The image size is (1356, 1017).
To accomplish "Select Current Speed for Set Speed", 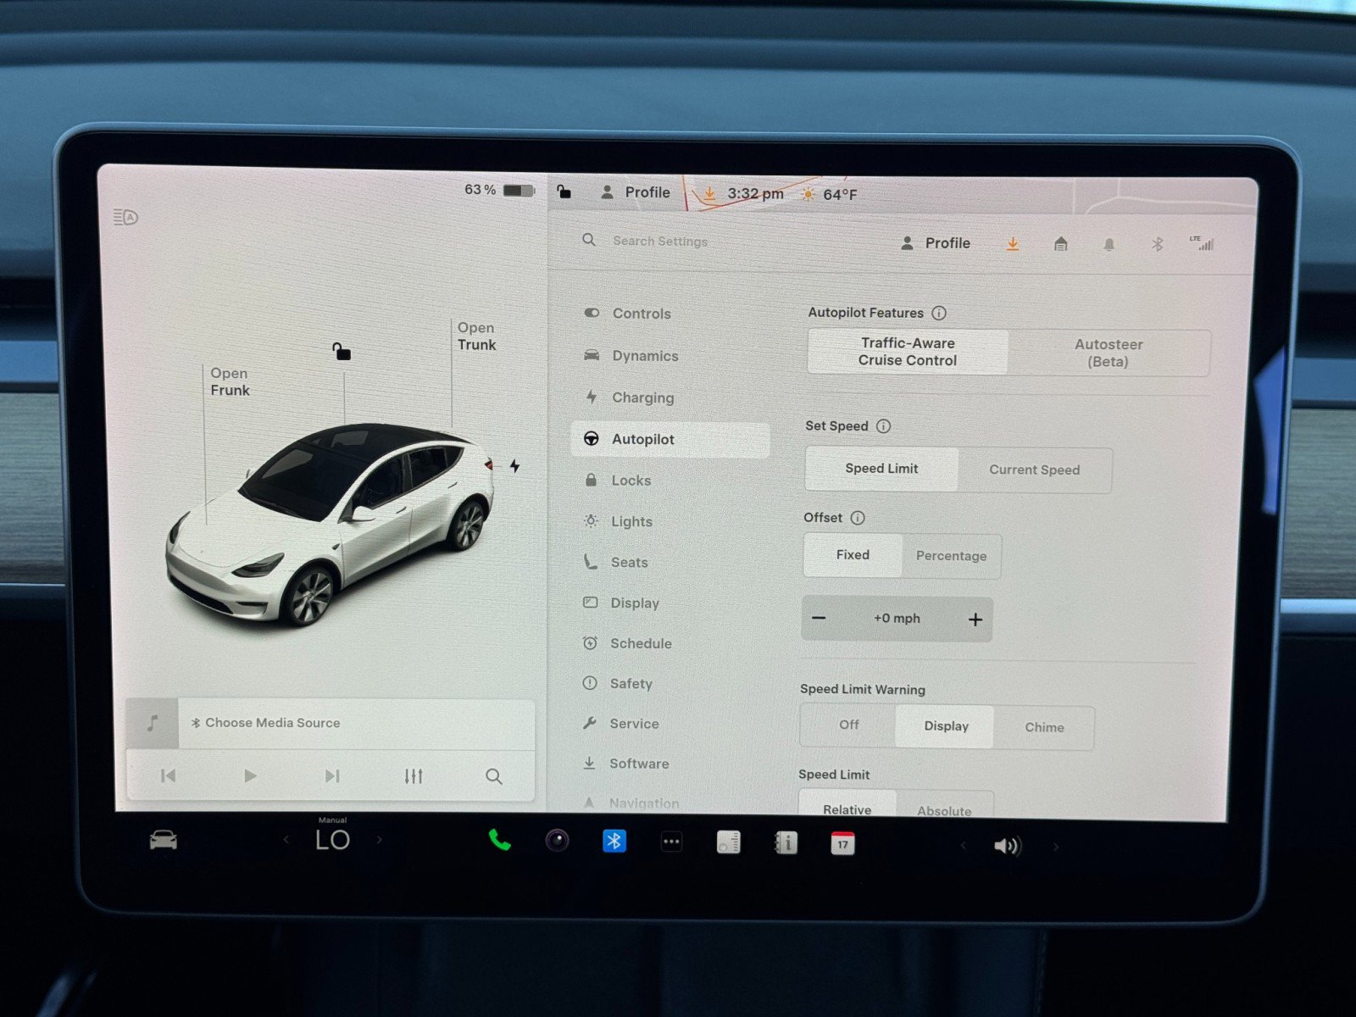I will pyautogui.click(x=1035, y=470).
